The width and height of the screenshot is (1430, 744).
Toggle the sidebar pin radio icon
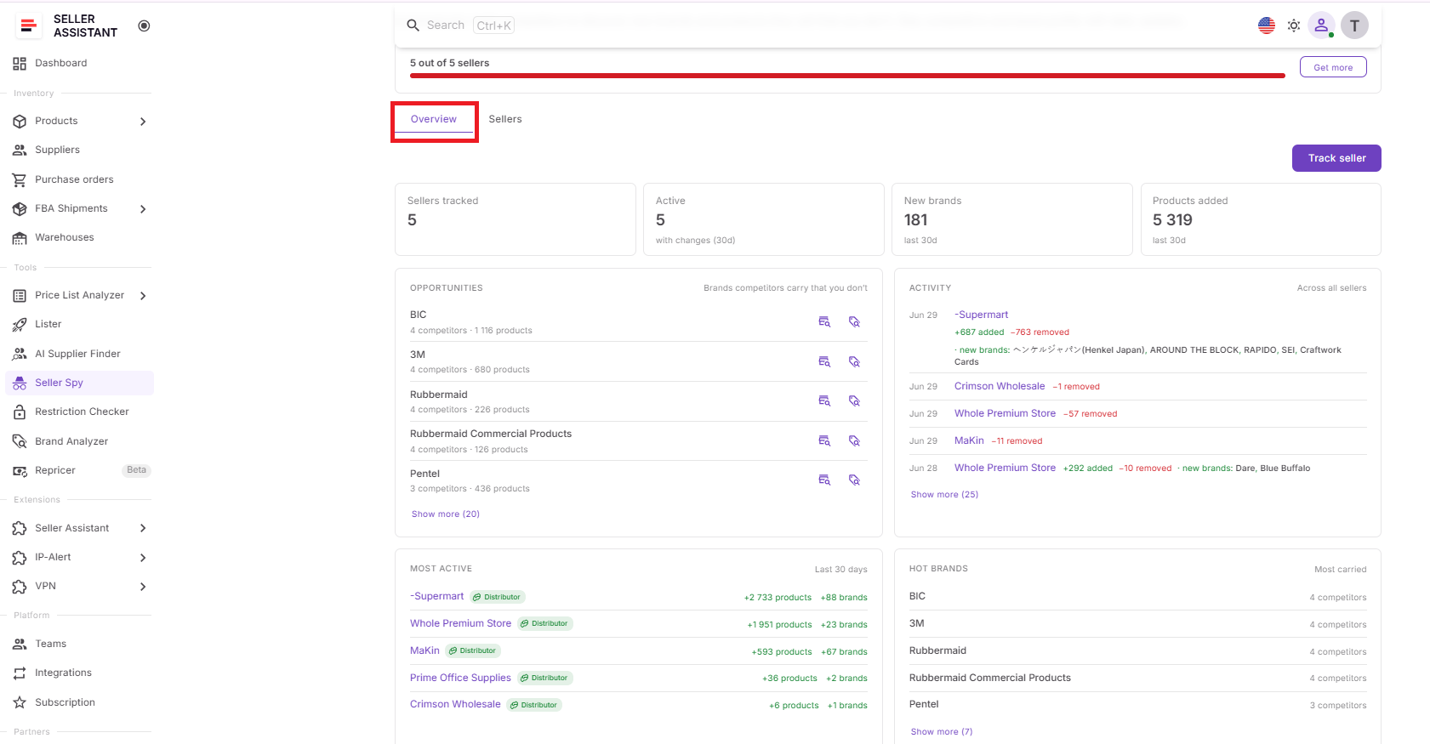point(144,26)
